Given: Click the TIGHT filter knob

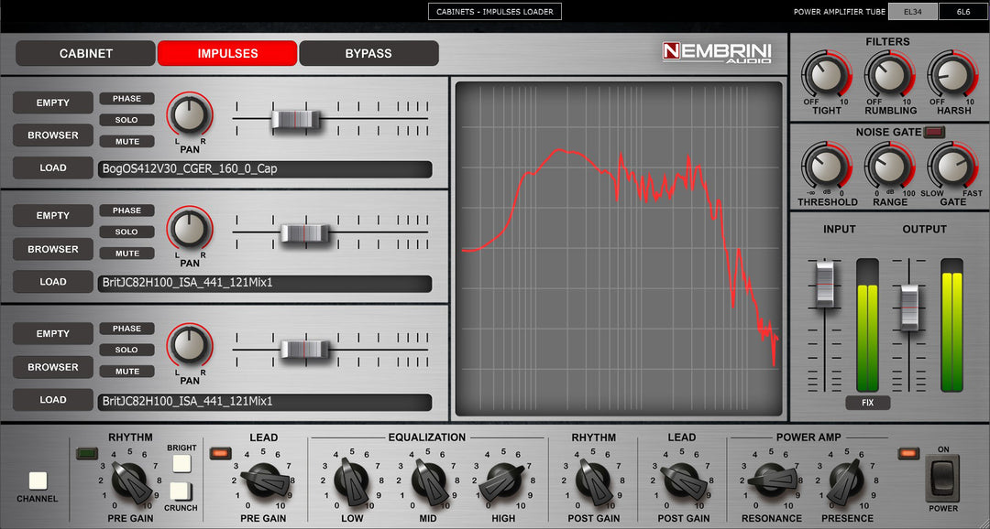Looking at the screenshot, I should (x=827, y=76).
